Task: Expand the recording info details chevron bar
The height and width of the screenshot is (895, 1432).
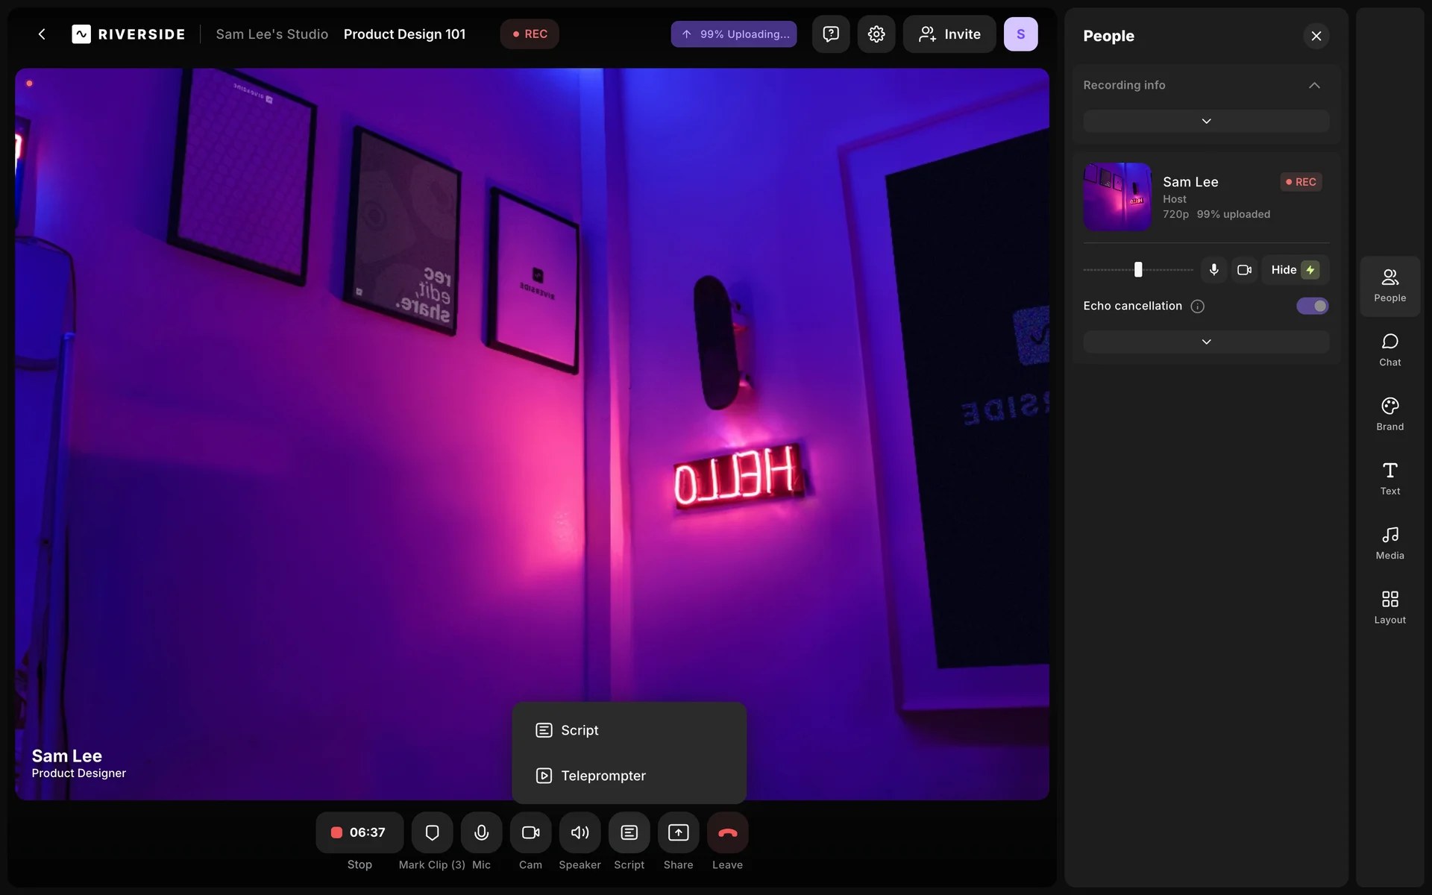Action: [x=1206, y=121]
